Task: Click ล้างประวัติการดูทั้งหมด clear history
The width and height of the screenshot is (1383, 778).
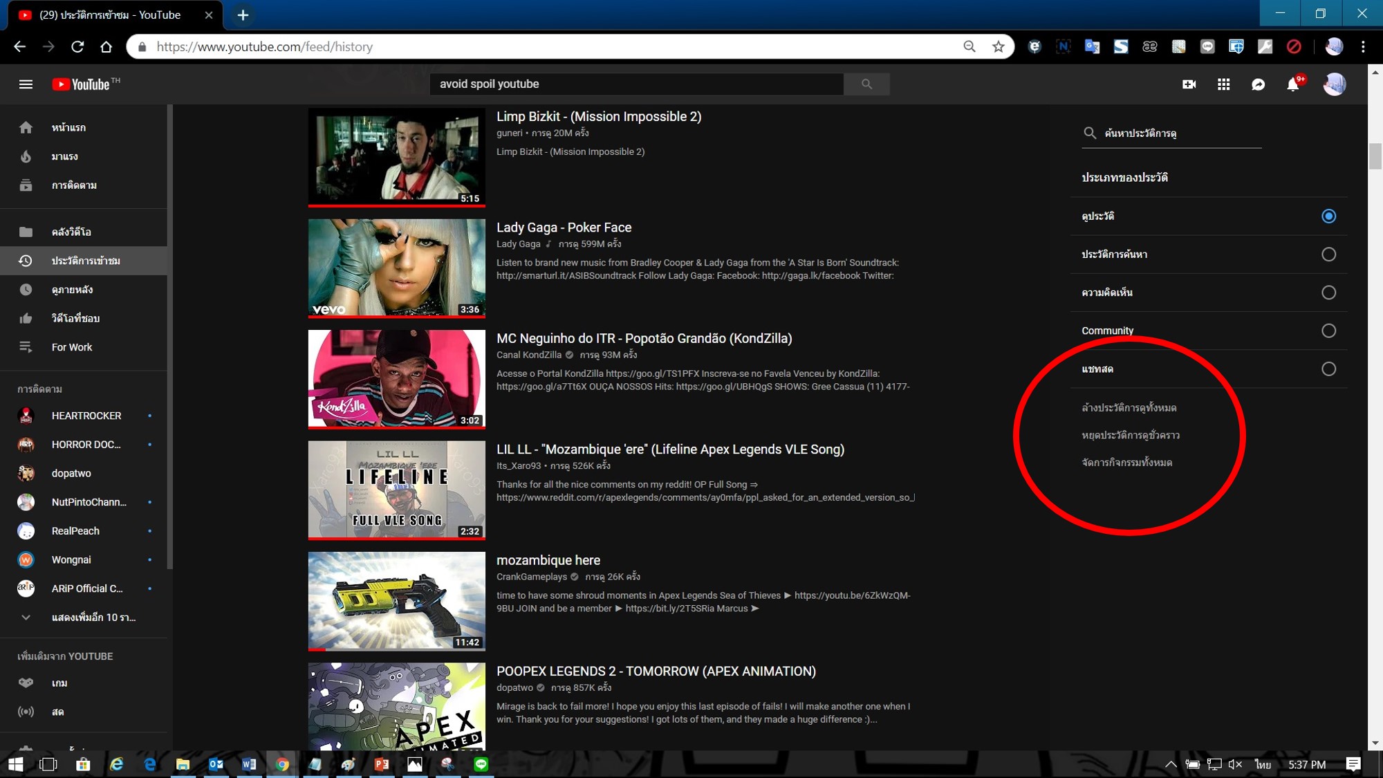Action: 1129,408
